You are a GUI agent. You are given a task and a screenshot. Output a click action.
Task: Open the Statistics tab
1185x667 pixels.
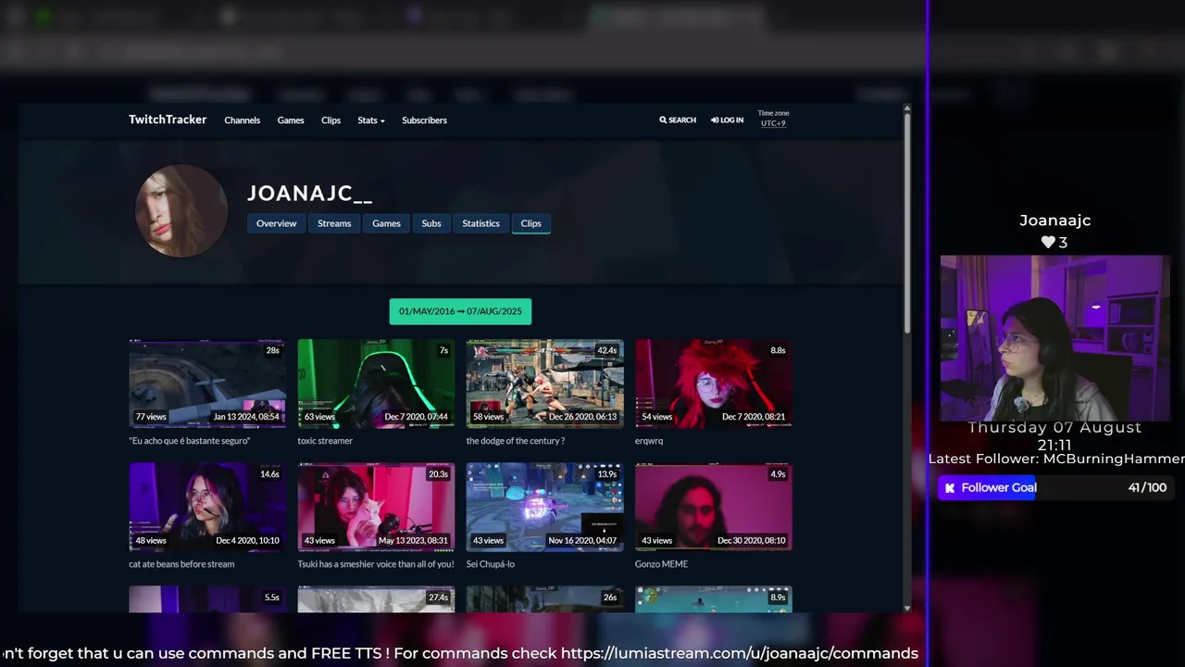click(480, 223)
